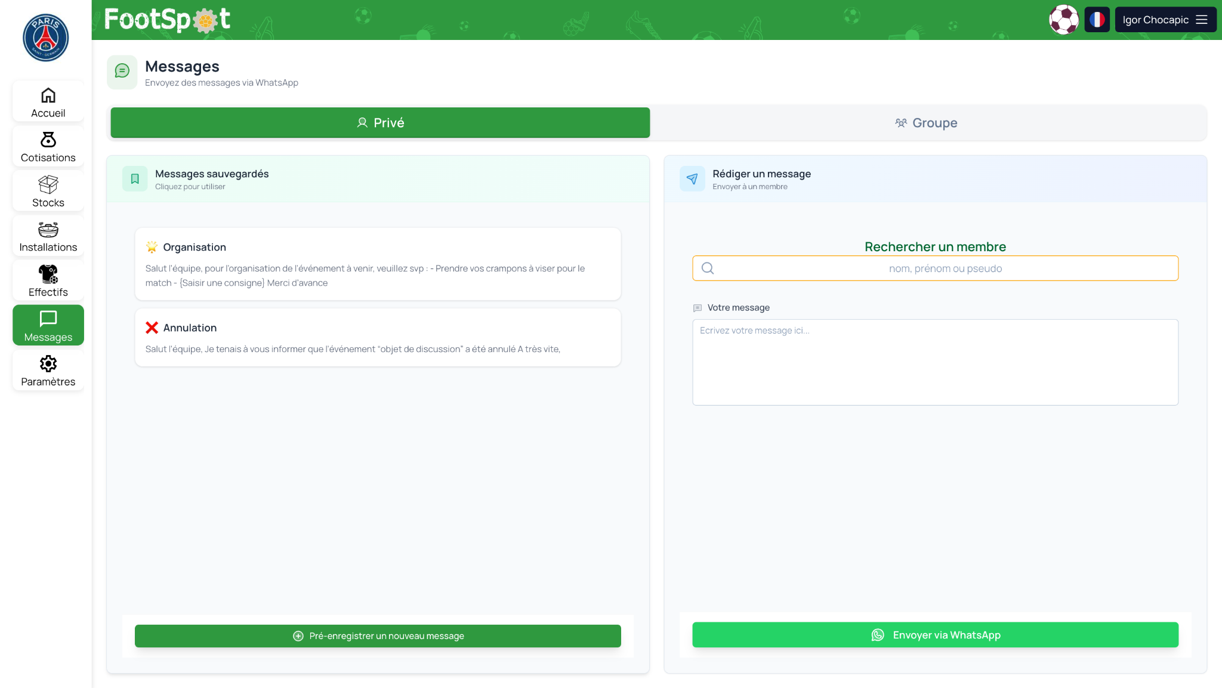Focus the member search field

click(x=935, y=269)
